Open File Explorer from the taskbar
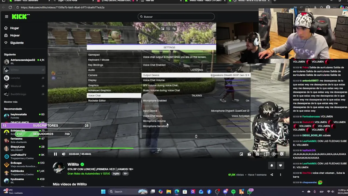Screen dimensions: 348x196 tap(169, 192)
